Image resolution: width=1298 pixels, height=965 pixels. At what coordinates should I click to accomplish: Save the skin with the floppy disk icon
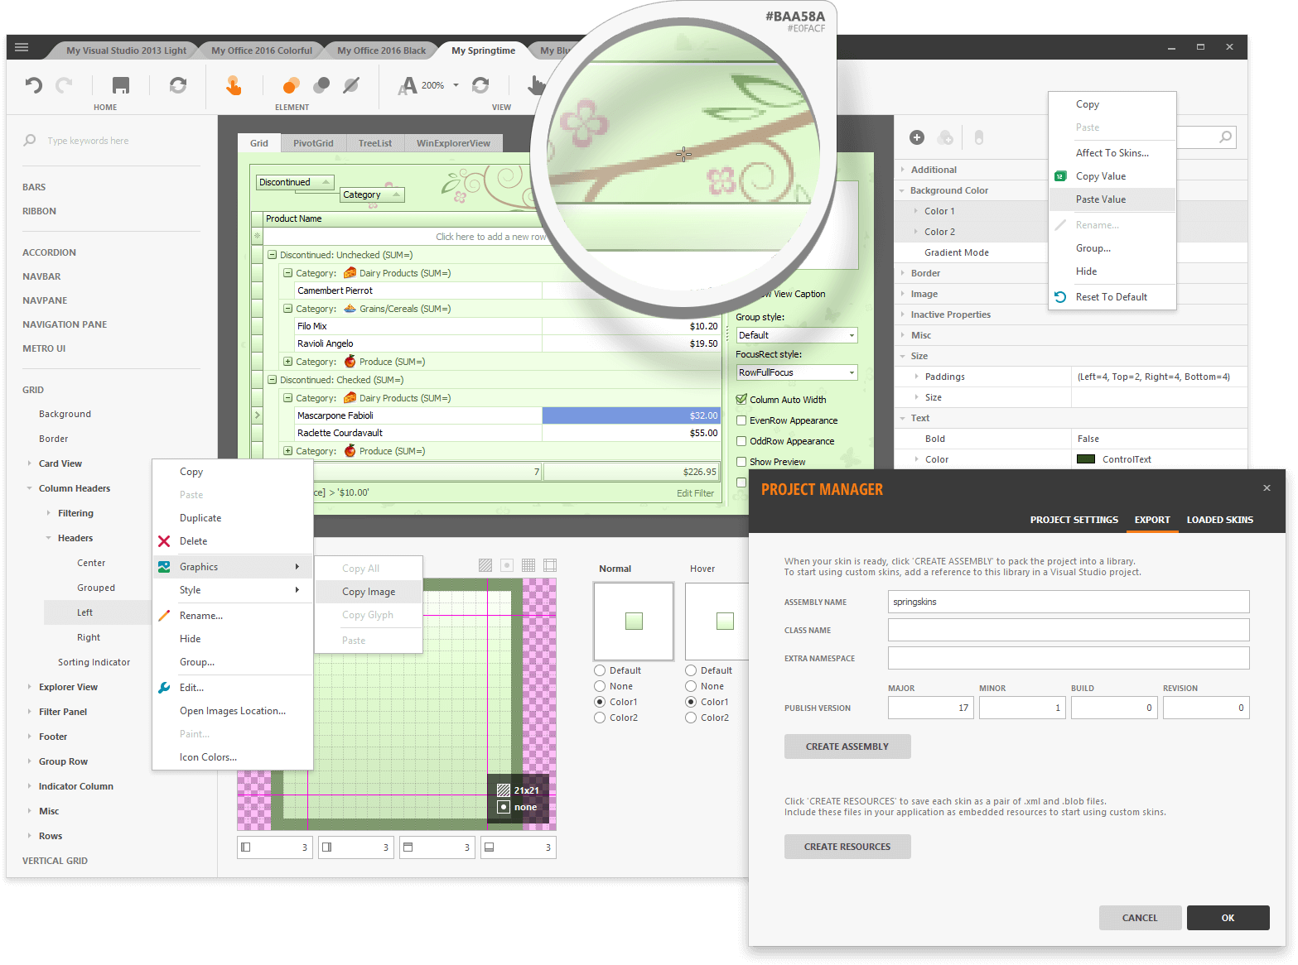tap(121, 84)
